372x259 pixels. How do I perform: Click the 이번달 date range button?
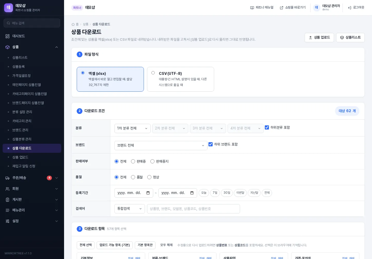tap(240, 193)
